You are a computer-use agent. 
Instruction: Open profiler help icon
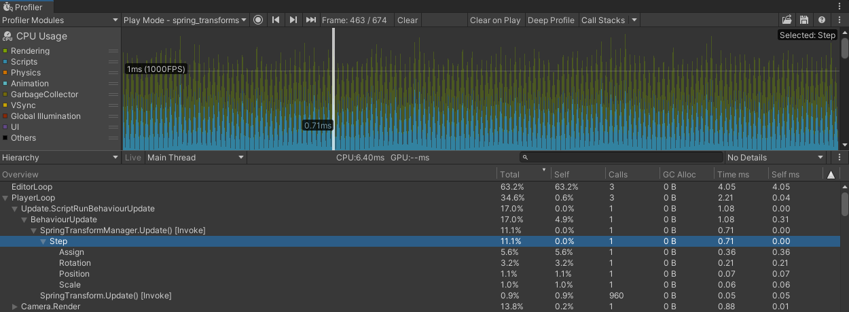[822, 20]
